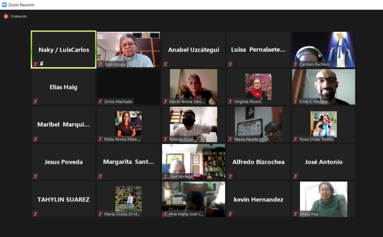This screenshot has height=237, width=383.
Task: Click muted mic icon on Anabel Uzcátegui tile
Action: (165, 64)
